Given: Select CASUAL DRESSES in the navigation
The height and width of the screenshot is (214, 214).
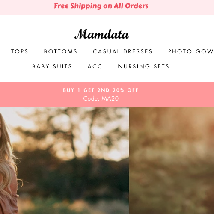Looking at the screenshot, I should tap(123, 51).
